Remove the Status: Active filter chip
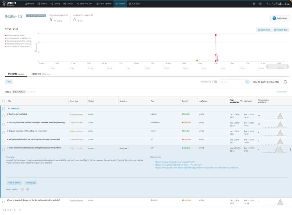The width and height of the screenshot is (292, 215). tap(25, 92)
